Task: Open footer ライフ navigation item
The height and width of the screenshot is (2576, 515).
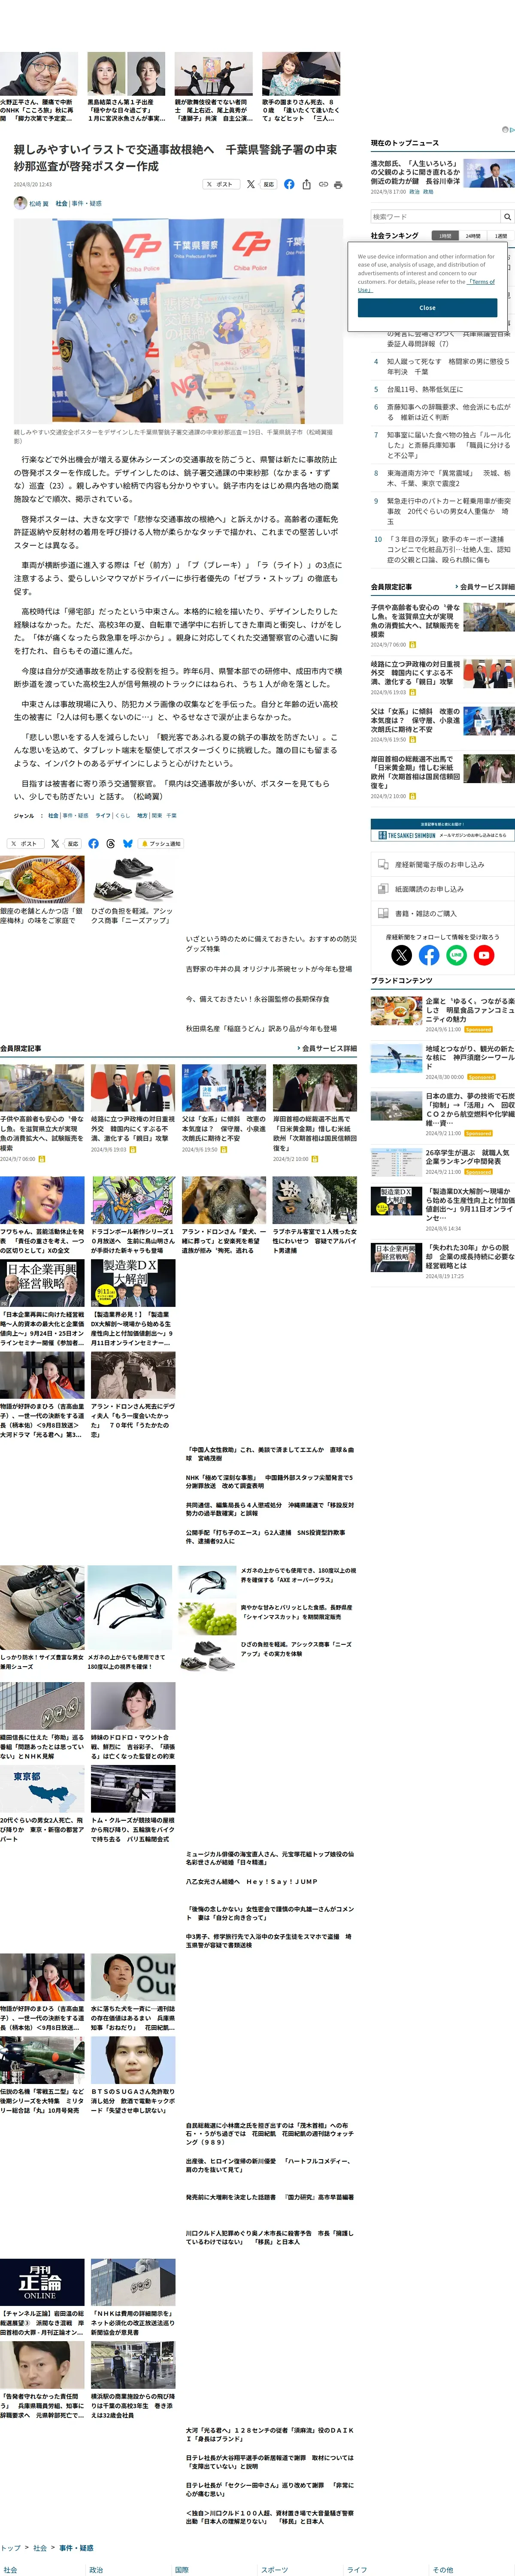Action: pyautogui.click(x=357, y=2569)
